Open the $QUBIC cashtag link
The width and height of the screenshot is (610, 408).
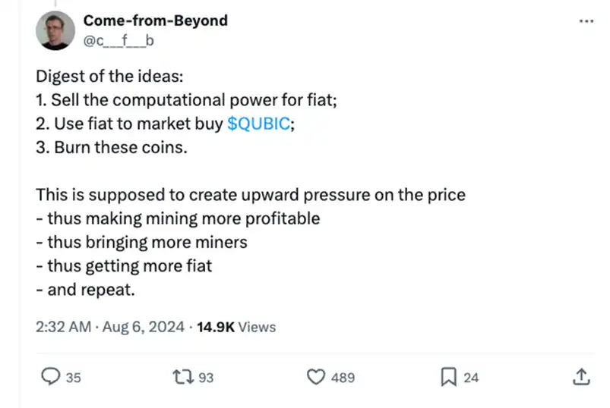(258, 124)
